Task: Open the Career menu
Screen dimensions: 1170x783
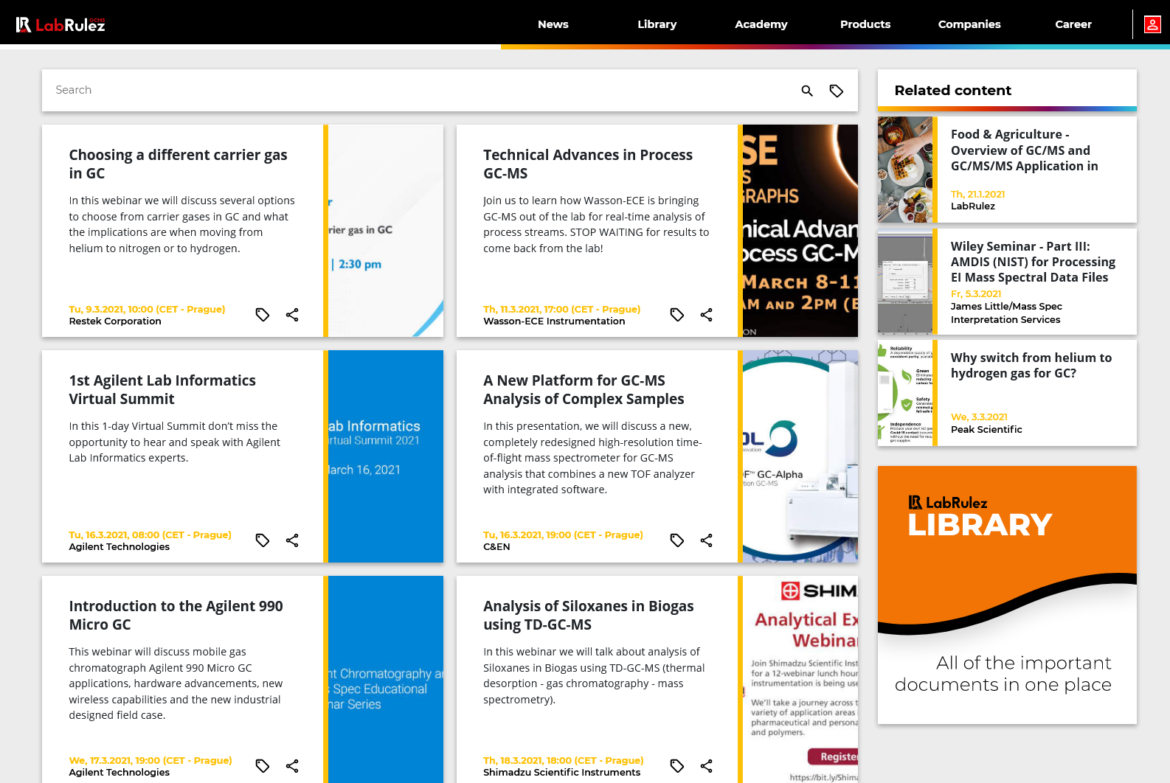Action: [x=1073, y=24]
